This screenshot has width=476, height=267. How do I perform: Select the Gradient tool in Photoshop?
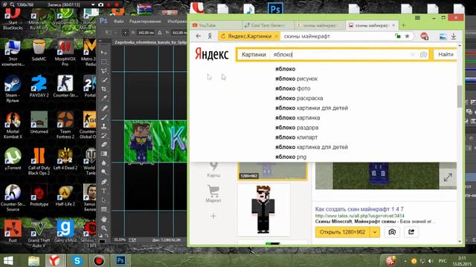click(104, 154)
